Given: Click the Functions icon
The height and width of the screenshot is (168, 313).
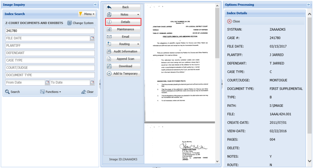Looking at the screenshot, I should pyautogui.click(x=42, y=92).
